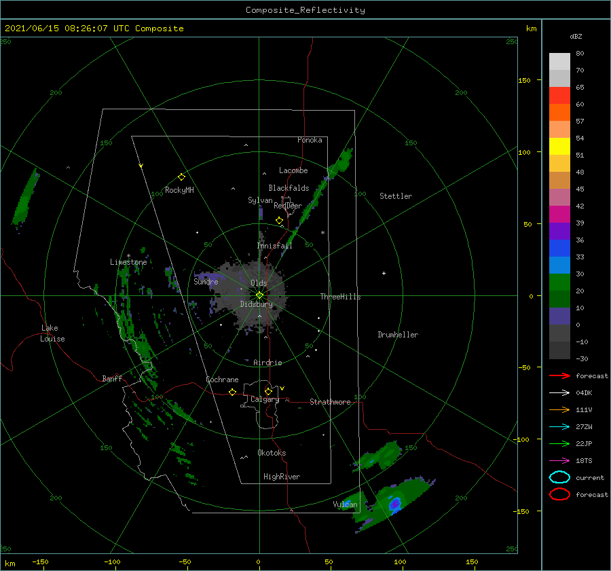The image size is (611, 571).
Task: Click the Lake Louise label
Action: coord(52,333)
